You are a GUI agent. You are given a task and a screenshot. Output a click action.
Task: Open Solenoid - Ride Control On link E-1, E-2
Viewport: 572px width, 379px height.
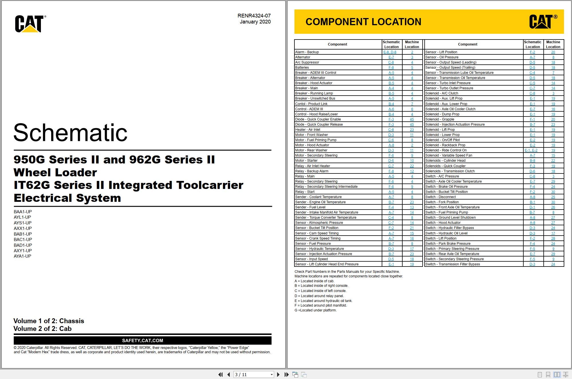[531, 150]
